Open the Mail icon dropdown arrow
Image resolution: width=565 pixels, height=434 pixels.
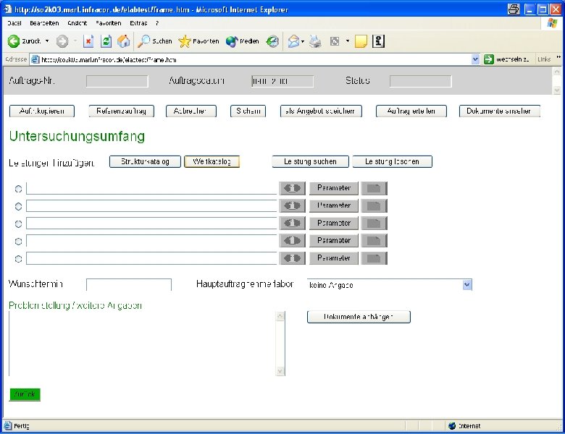click(x=303, y=41)
